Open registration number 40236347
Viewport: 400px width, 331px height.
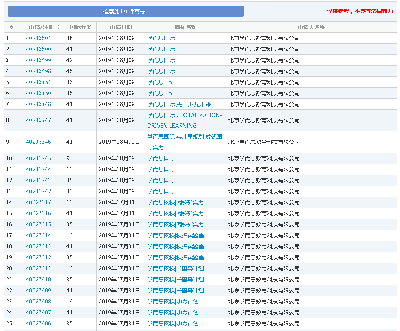coord(38,120)
